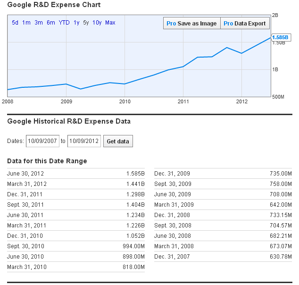Screen dimensions: 299x285
Task: Click the Pro Save as Image button
Action: pos(192,23)
